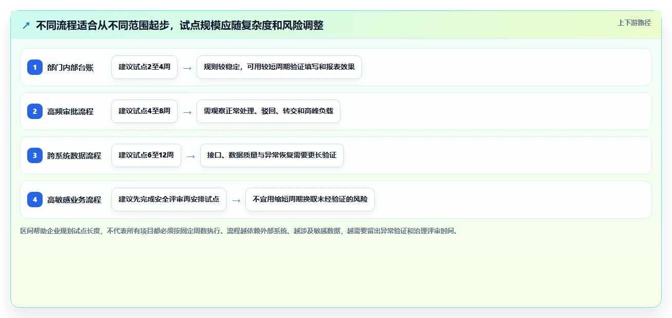
Task: Click the number 1 badge
Action: pos(35,67)
